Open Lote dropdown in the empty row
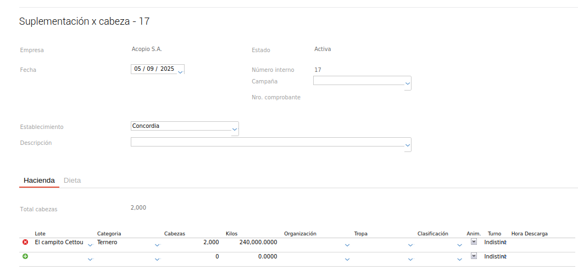Screen dimensions: 578x270 (x=90, y=259)
